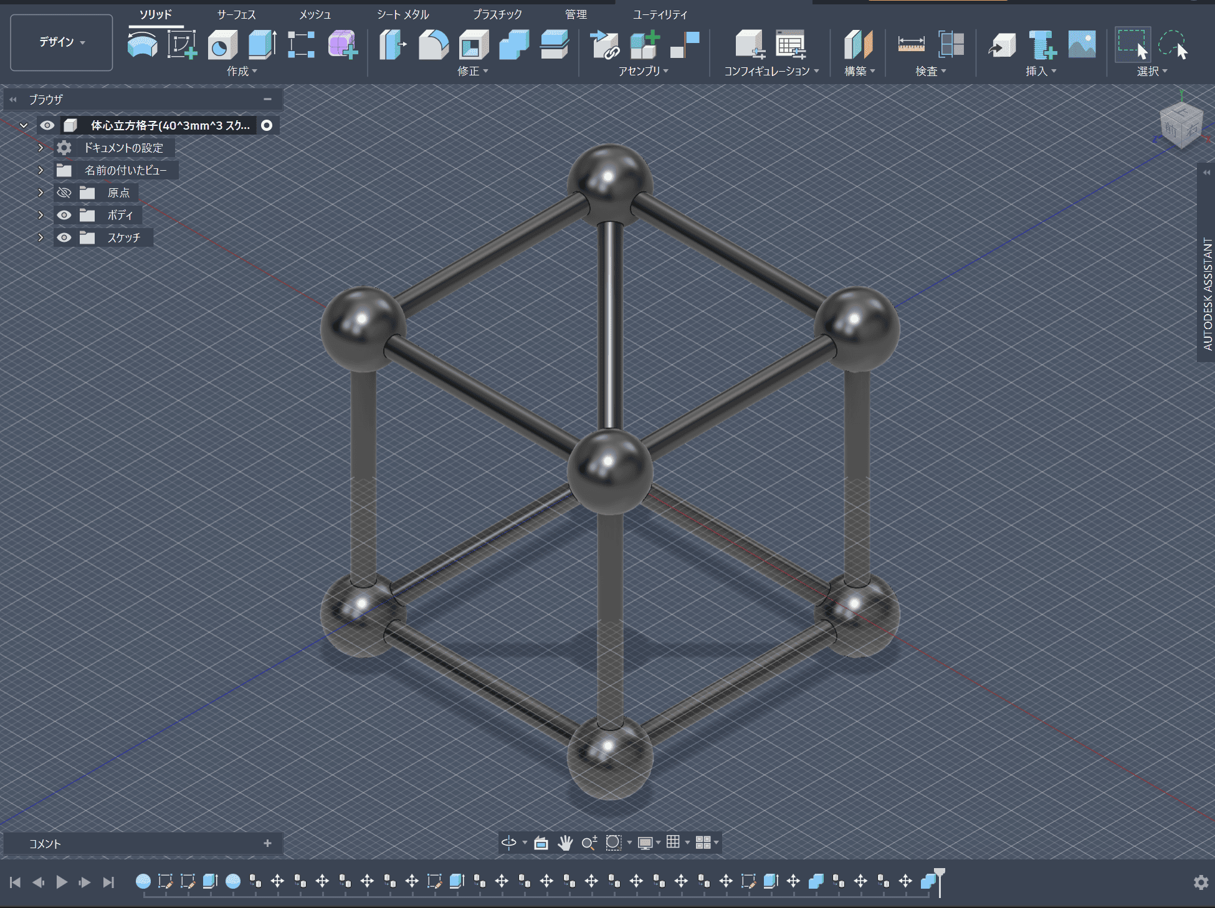1215x908 pixels.
Task: Click the Combine tool icon
Action: pyautogui.click(x=514, y=45)
